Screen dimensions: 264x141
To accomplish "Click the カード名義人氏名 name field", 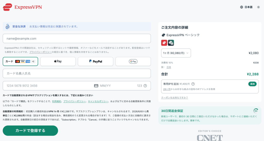I will click(77, 73).
